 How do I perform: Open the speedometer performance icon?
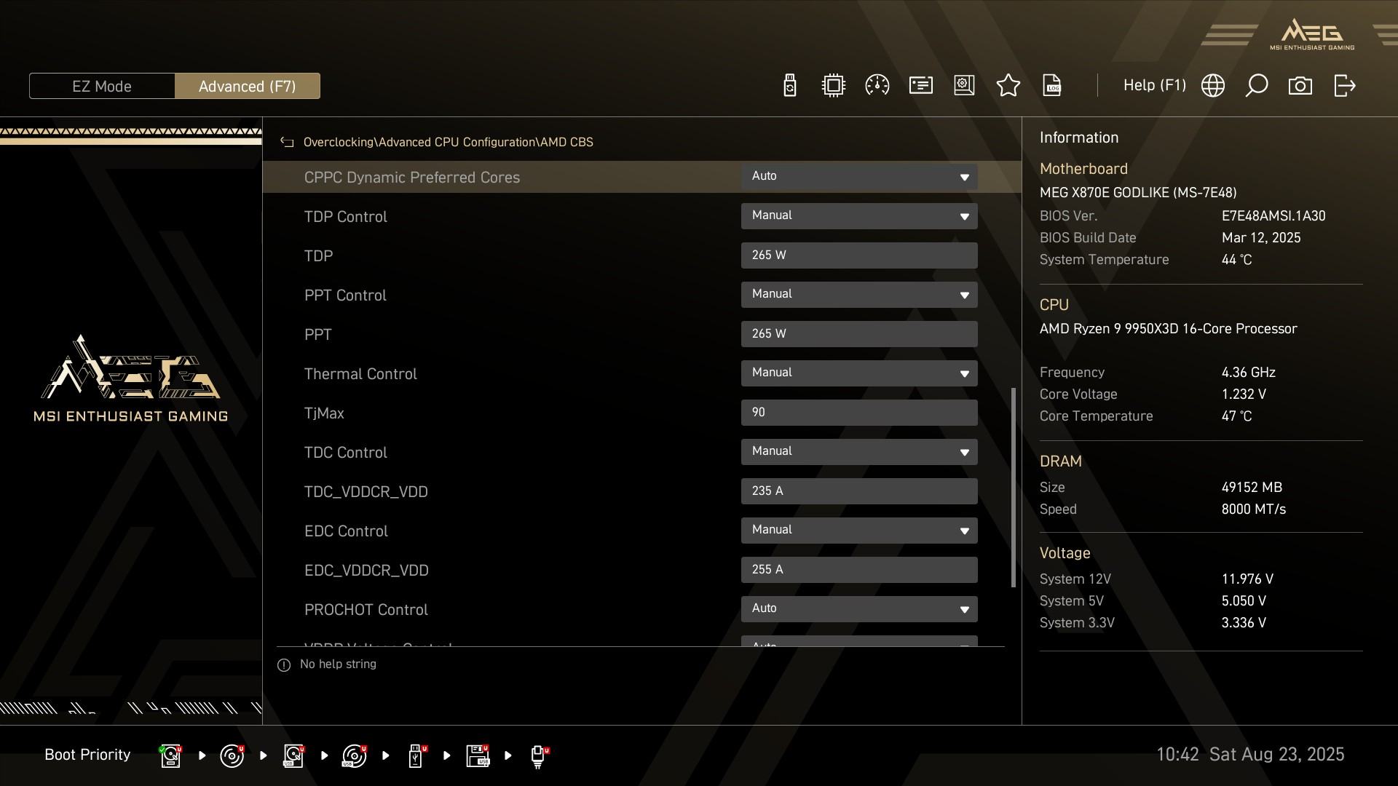(877, 86)
